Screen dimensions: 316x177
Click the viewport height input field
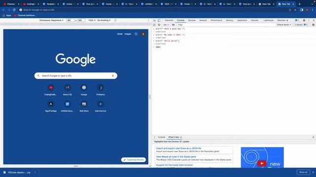(x=81, y=20)
